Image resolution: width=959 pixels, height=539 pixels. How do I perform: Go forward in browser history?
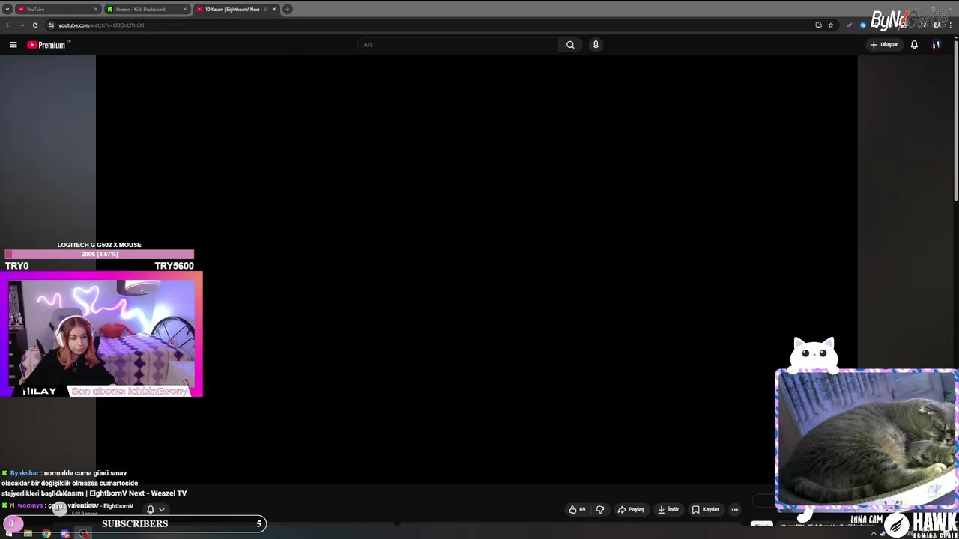[x=21, y=25]
